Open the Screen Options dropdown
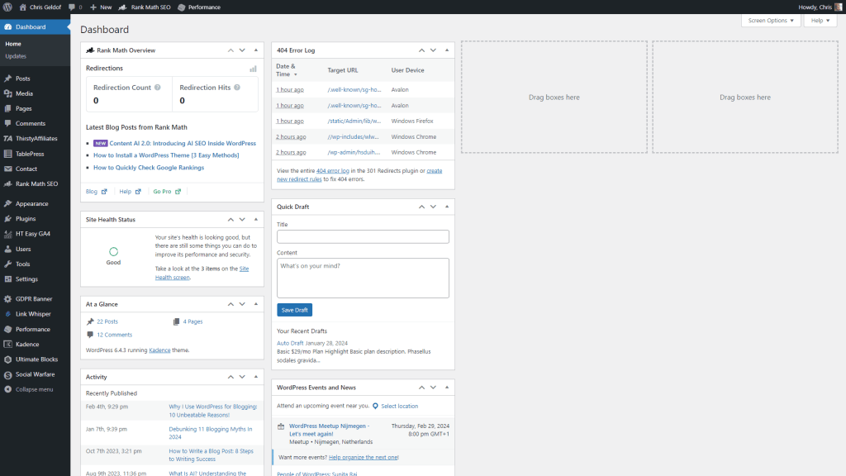 click(771, 21)
